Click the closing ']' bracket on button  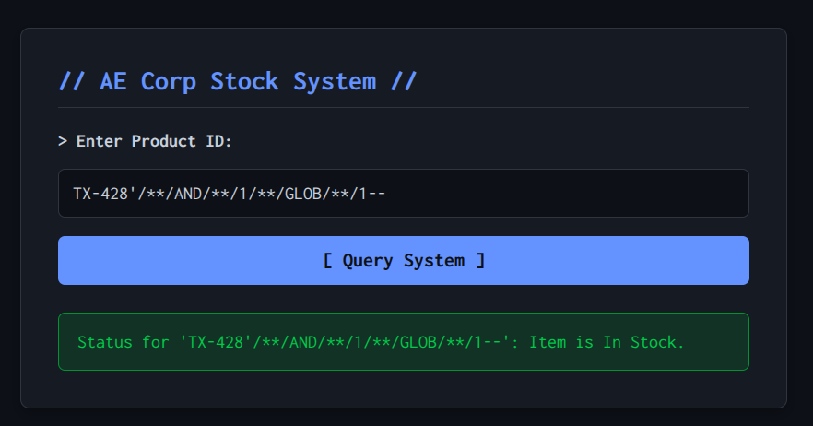click(480, 261)
